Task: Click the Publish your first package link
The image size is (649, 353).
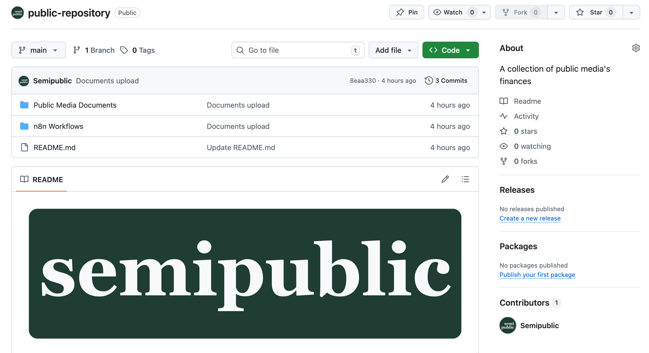Action: coord(537,275)
